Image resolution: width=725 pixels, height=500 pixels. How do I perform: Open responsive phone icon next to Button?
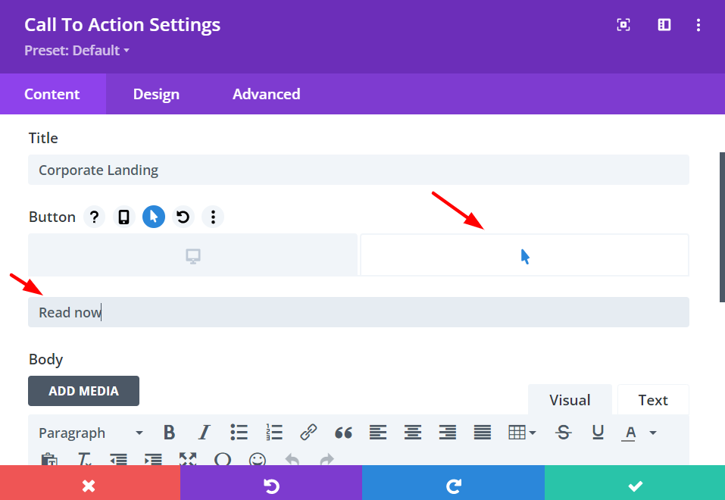coord(124,217)
